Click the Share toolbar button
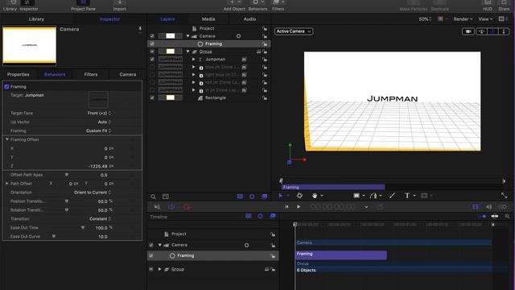 (504, 6)
